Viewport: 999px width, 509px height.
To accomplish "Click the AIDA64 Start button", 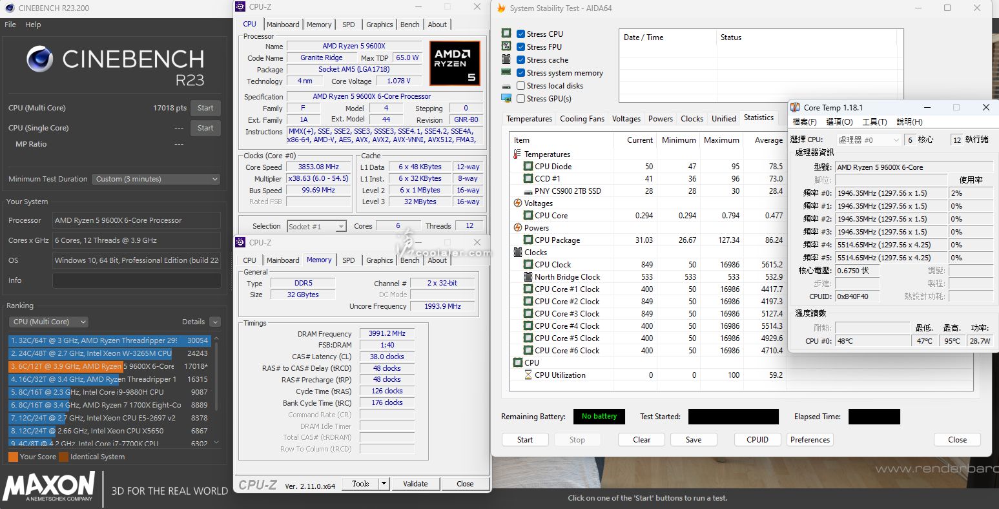I will point(525,440).
